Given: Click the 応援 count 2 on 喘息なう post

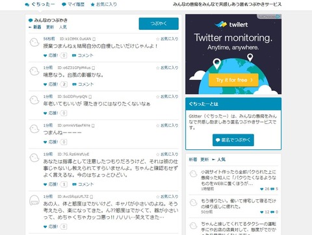Looking at the screenshot, I should pos(64,84).
